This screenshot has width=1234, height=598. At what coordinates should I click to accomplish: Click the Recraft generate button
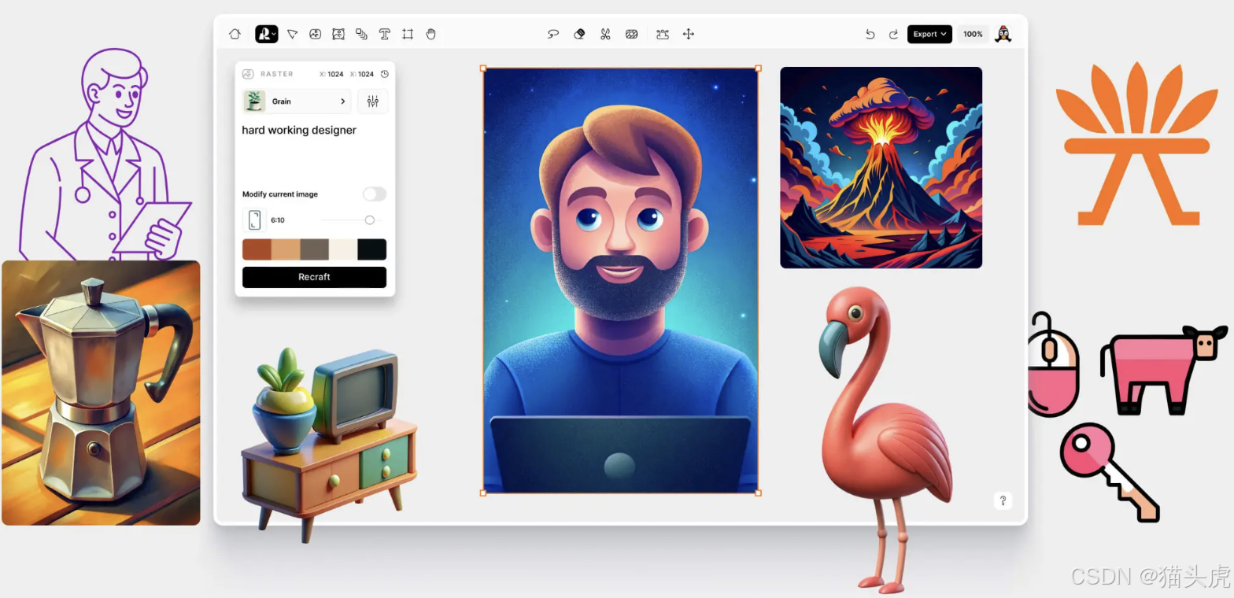coord(314,277)
